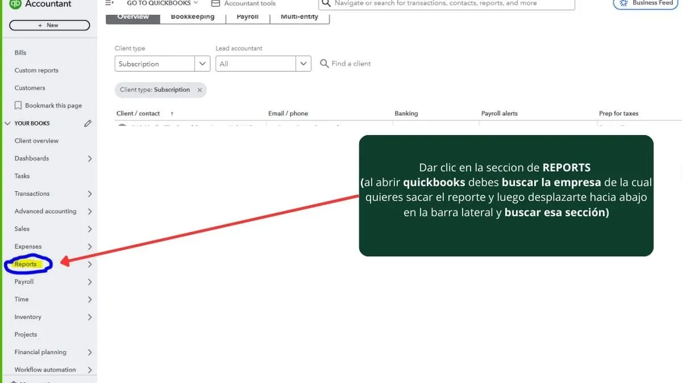The image size is (682, 383).
Task: Click the top navigation search field
Action: pos(447,3)
